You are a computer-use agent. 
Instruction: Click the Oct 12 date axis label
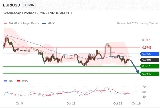pyautogui.click(x=118, y=103)
